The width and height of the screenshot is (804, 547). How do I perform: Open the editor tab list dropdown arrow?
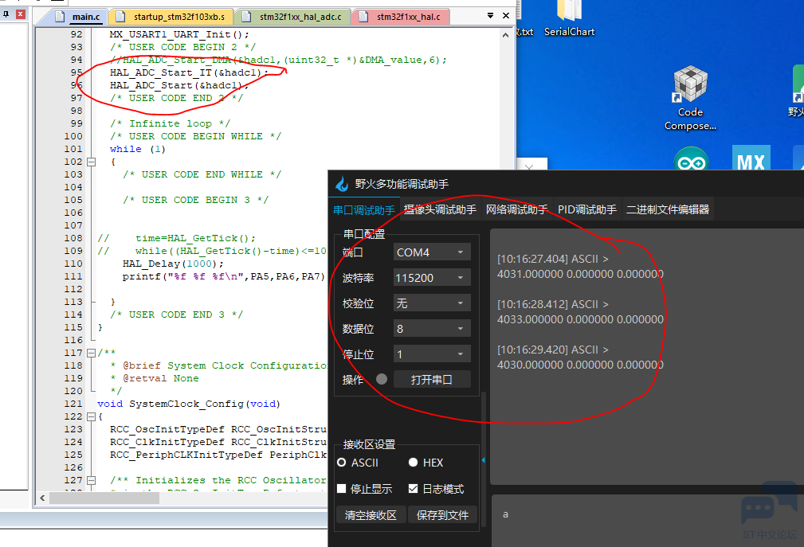(x=491, y=16)
